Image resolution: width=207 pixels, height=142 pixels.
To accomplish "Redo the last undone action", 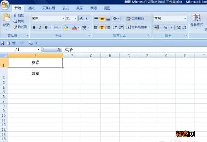I will tap(22, 43).
